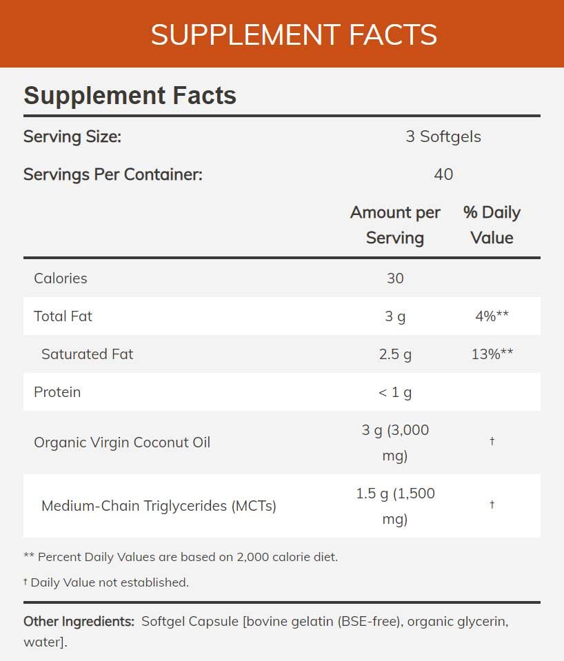Click the % Daily Value column header
The image size is (564, 661).
492,225
